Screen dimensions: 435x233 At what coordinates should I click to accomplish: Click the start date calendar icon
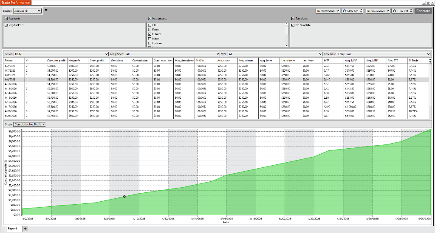click(x=319, y=11)
